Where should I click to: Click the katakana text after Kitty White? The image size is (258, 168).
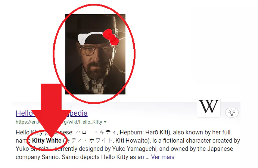point(88,140)
